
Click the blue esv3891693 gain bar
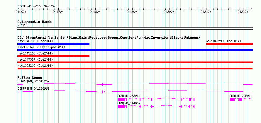pos(135,50)
